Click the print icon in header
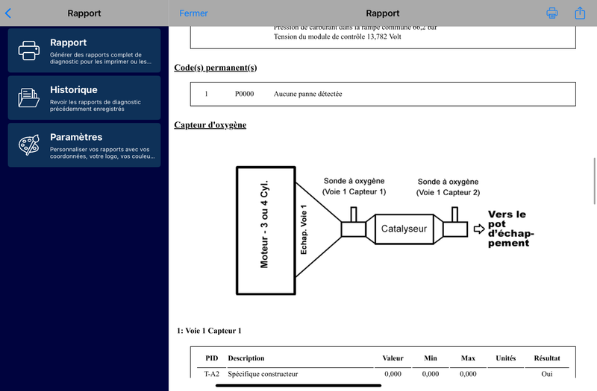Viewport: 597px width, 391px height. (x=552, y=13)
